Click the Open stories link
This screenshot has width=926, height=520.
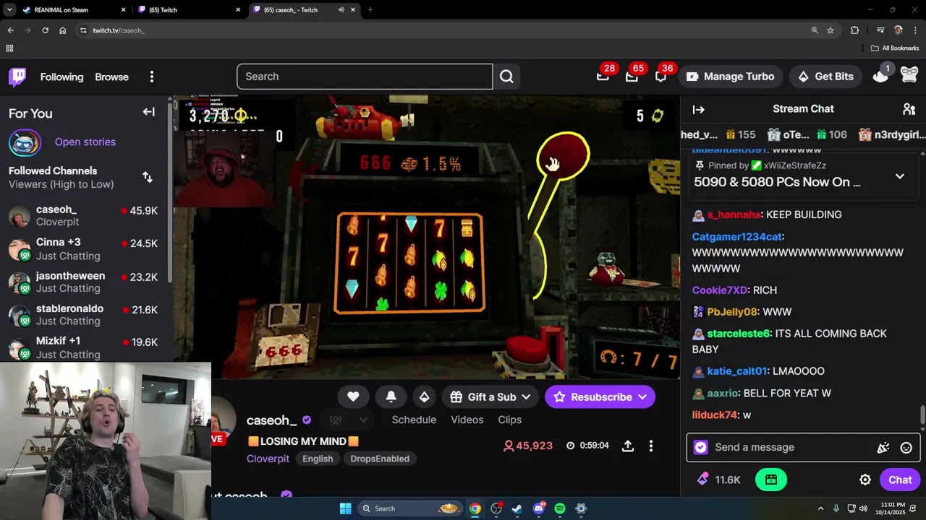click(x=85, y=142)
